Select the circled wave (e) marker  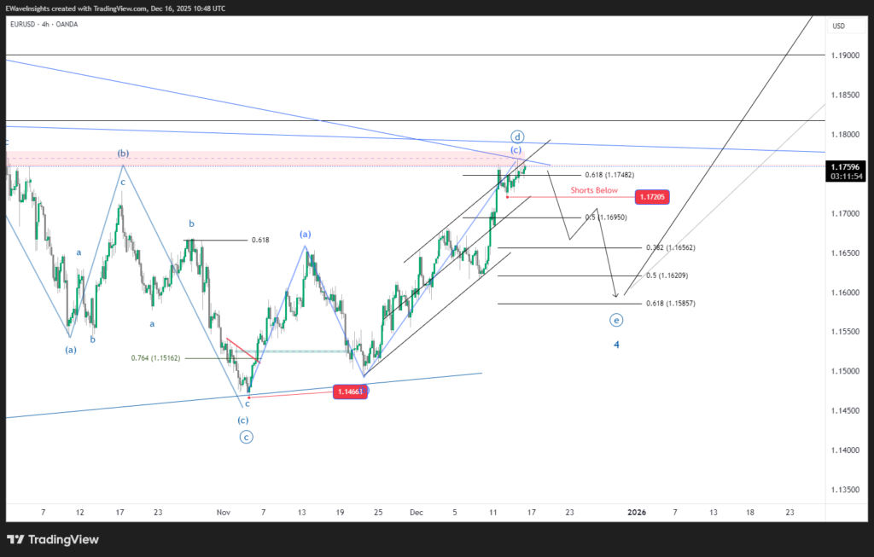point(616,319)
